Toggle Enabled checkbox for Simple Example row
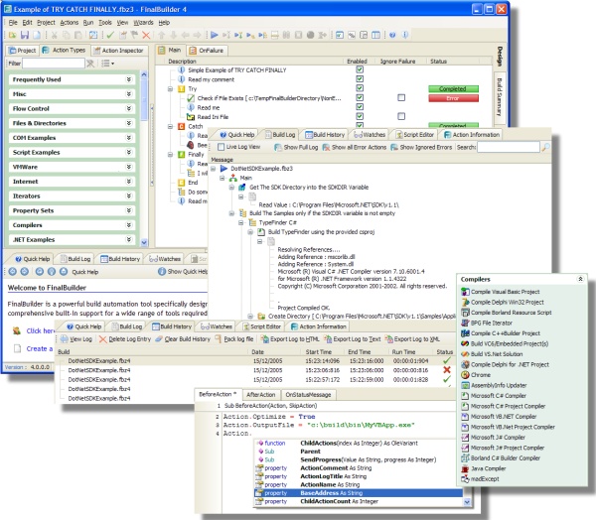This screenshot has height=520, width=596. pos(360,69)
